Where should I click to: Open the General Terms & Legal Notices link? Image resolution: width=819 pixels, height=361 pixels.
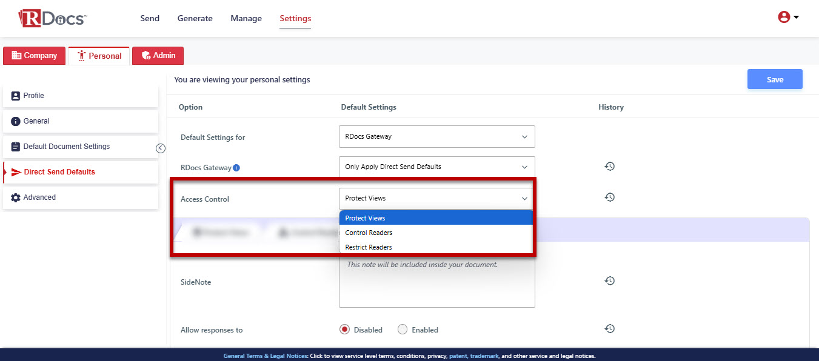click(265, 356)
